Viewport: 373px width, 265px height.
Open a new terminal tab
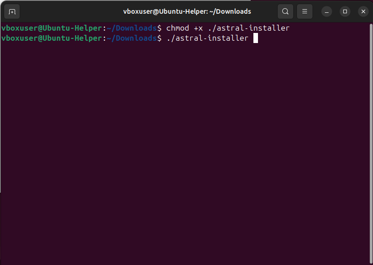(x=12, y=11)
